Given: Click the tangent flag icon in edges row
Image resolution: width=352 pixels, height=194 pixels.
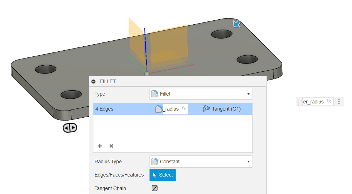Looking at the screenshot, I should click(206, 108).
